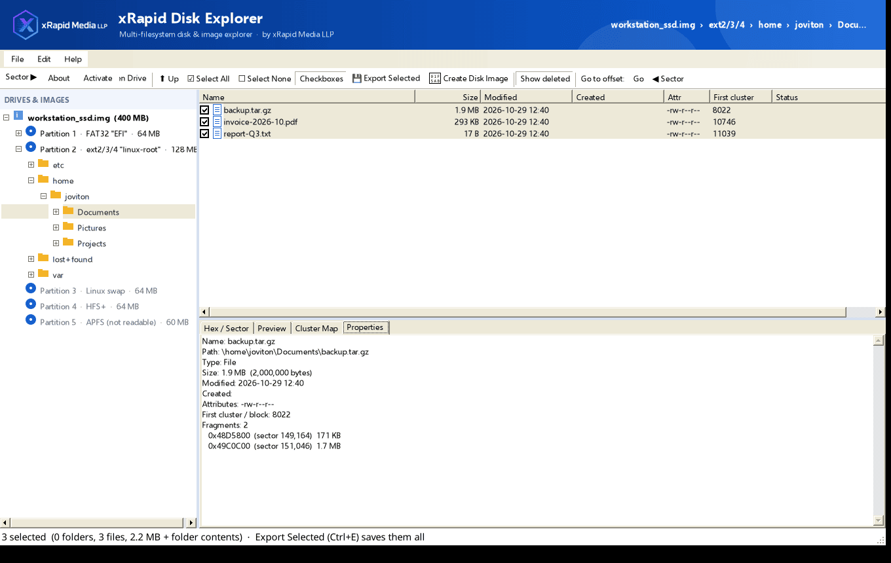Click the First cluster column header
The height and width of the screenshot is (563, 891).
741,97
